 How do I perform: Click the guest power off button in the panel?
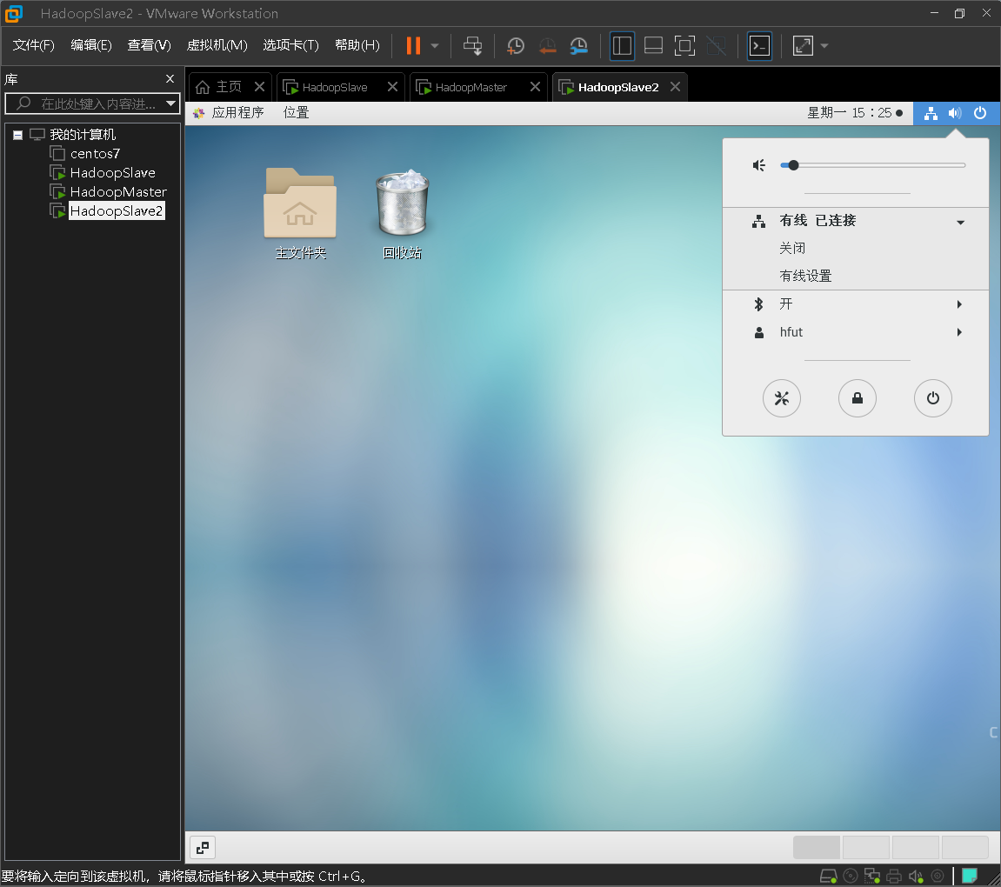tap(932, 398)
